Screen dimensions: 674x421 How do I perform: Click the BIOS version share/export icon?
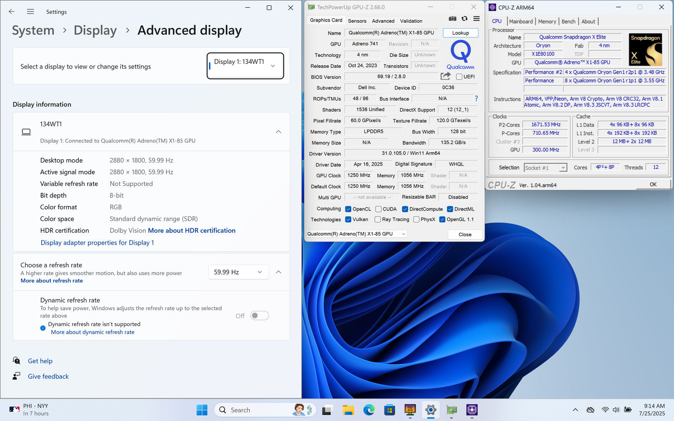pyautogui.click(x=445, y=76)
